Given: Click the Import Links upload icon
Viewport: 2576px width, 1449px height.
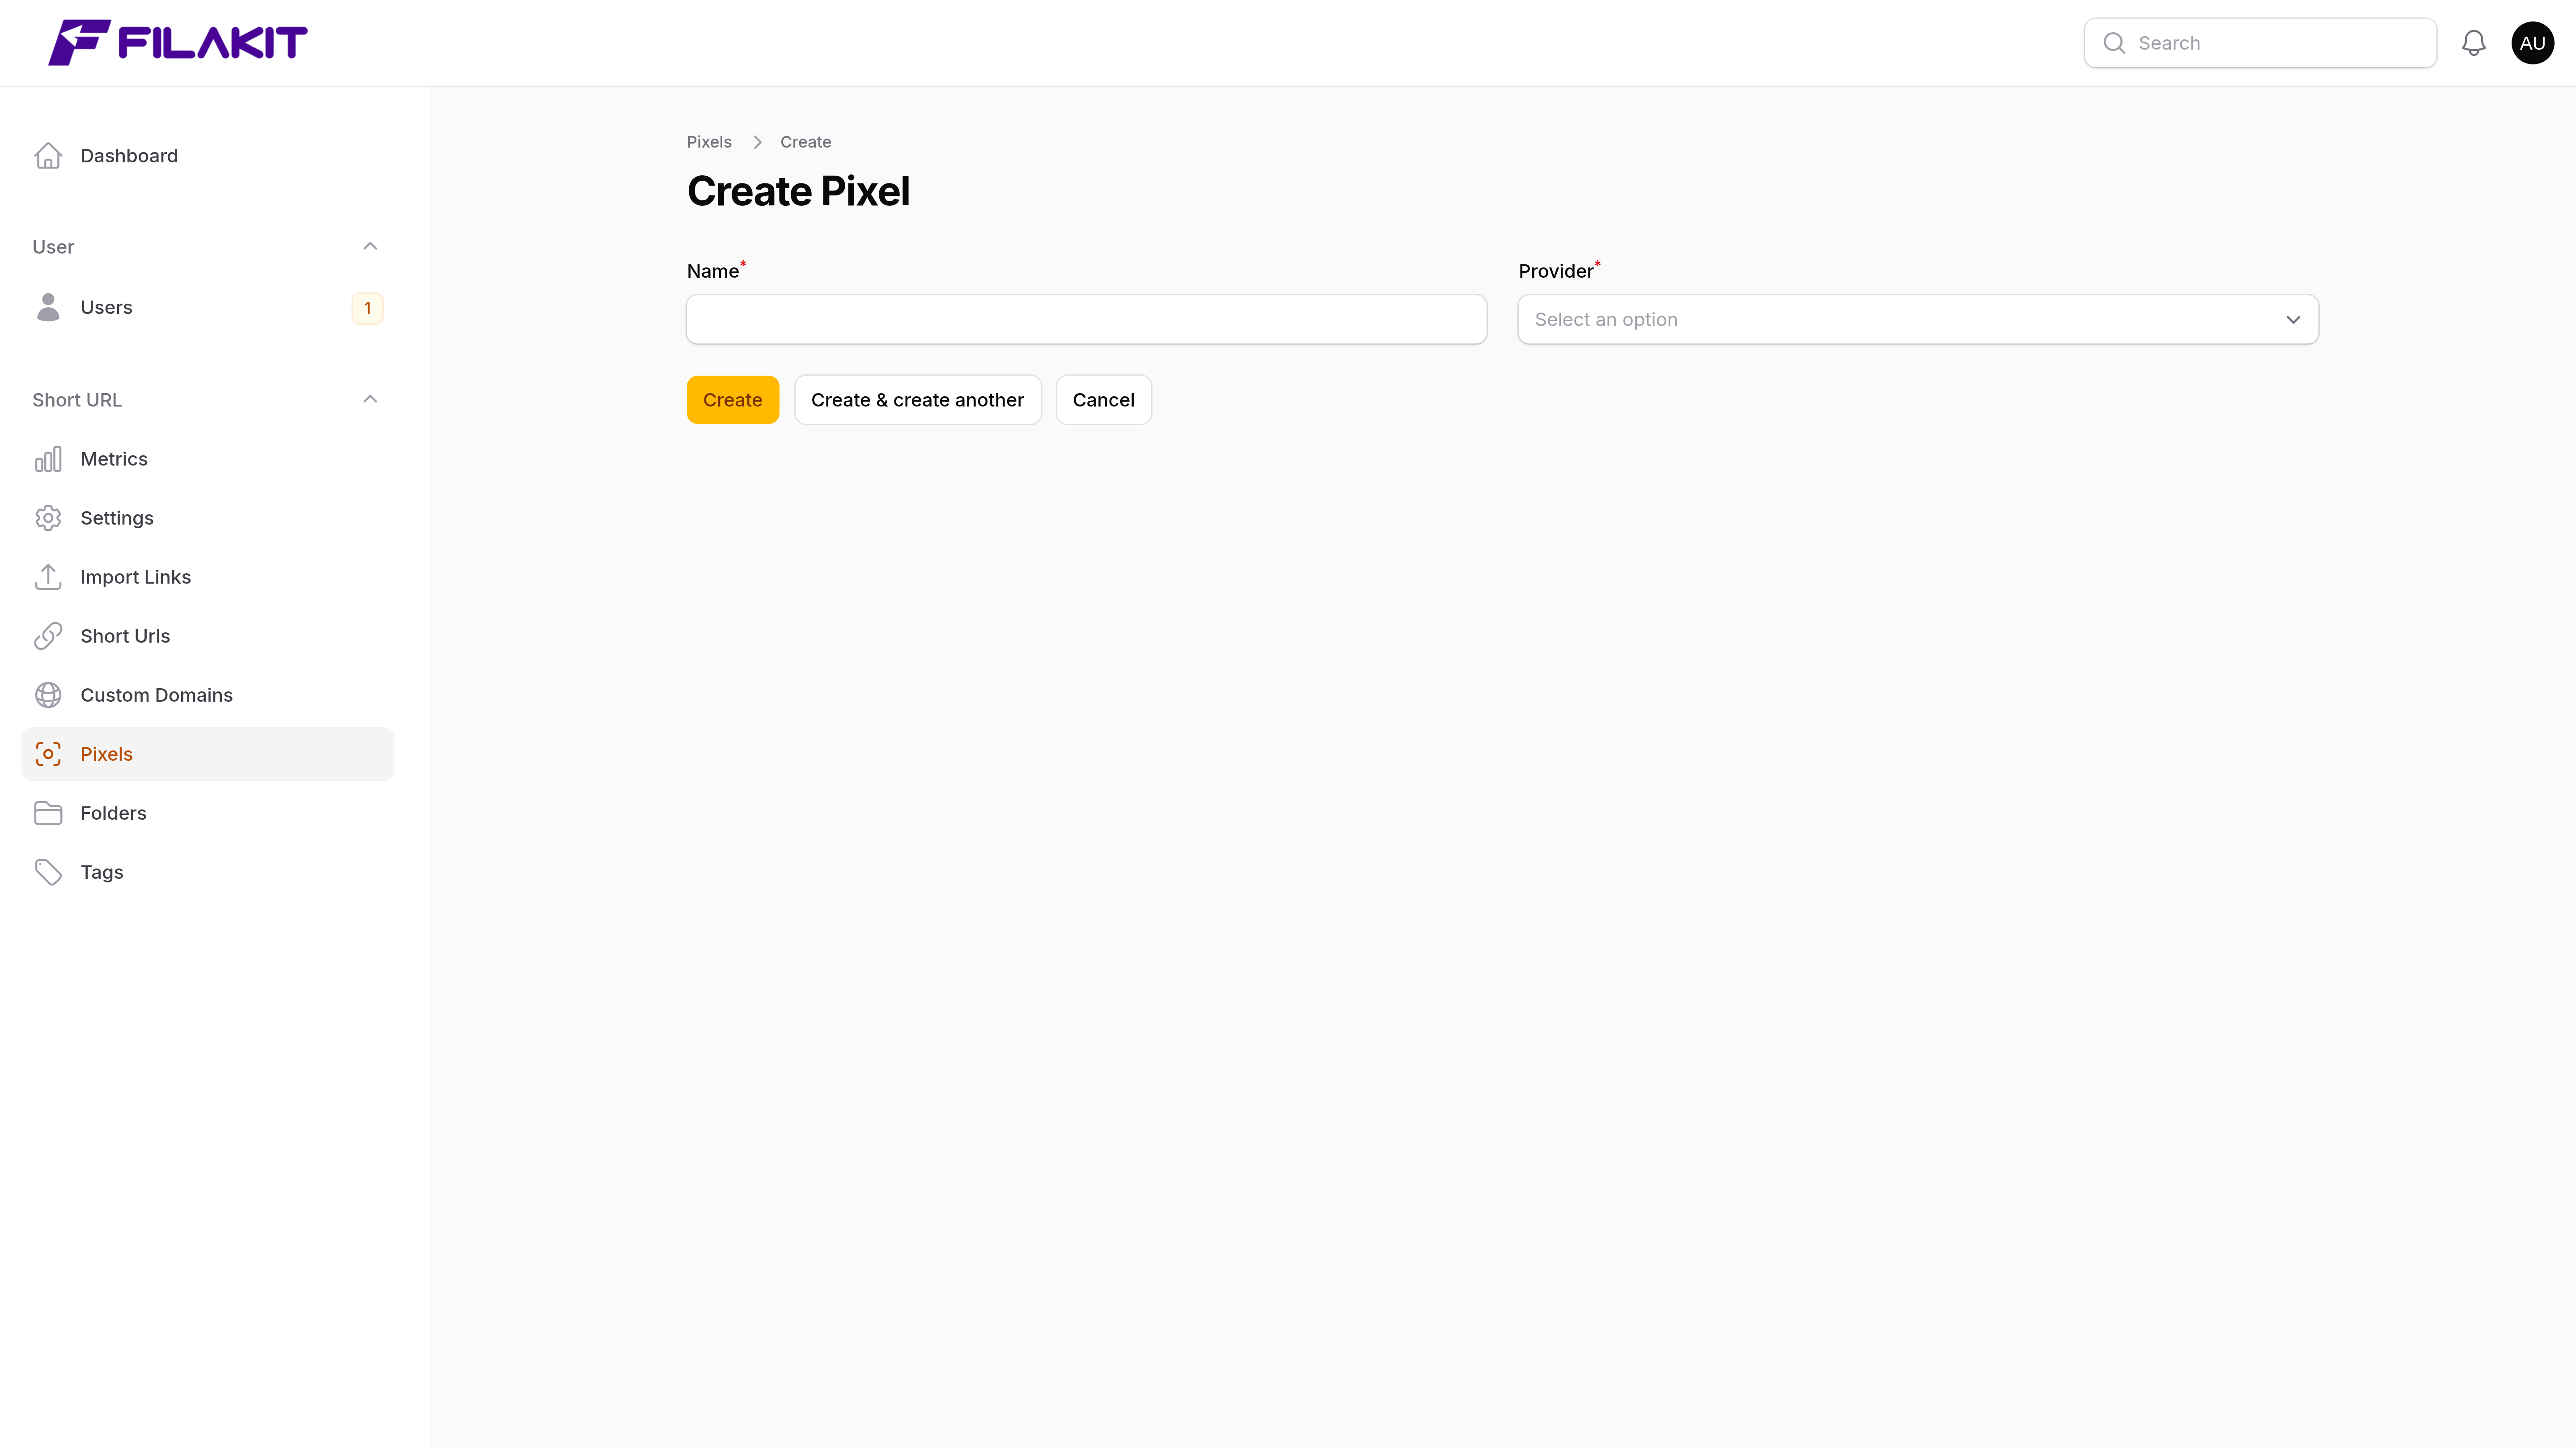Looking at the screenshot, I should tap(48, 577).
